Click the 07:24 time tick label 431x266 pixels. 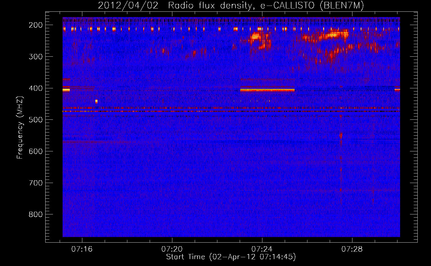[262, 249]
